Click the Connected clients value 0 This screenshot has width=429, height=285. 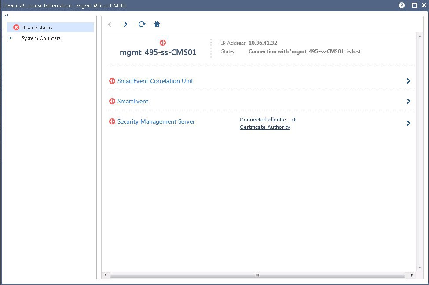[294, 120]
